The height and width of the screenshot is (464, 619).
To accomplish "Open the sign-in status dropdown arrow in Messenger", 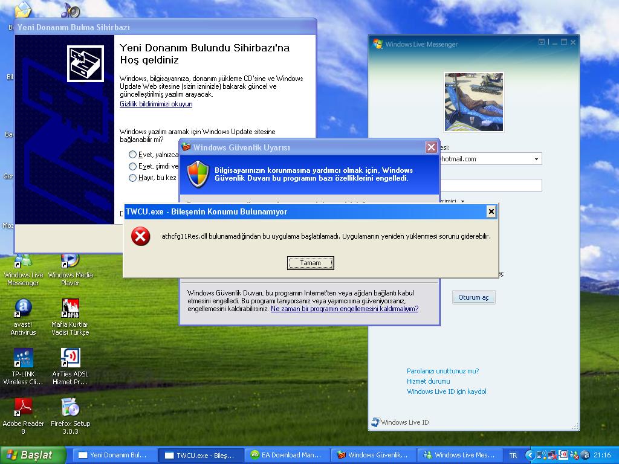I will pyautogui.click(x=462, y=201).
